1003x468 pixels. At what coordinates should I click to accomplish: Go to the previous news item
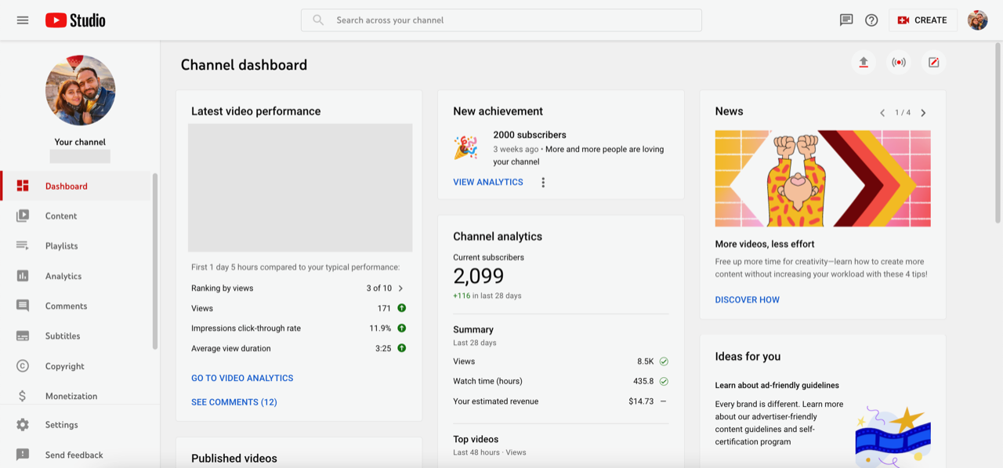[882, 113]
